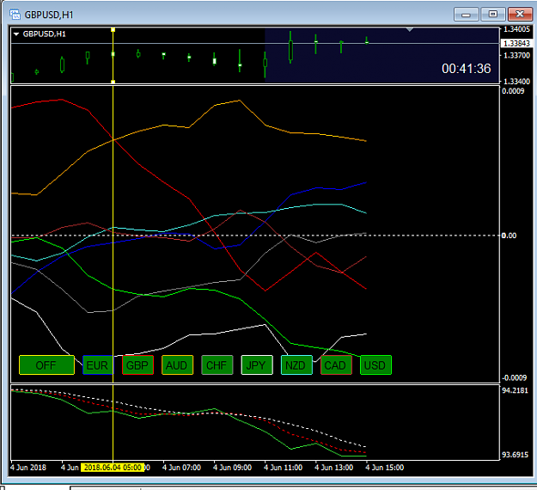
Task: Click the 1.33700 price scale value
Action: point(516,55)
